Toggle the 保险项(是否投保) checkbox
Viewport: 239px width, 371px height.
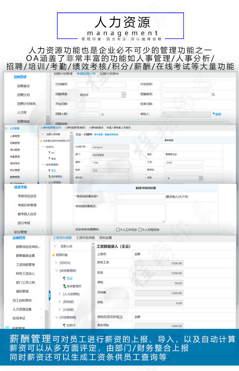pyautogui.click(x=120, y=317)
